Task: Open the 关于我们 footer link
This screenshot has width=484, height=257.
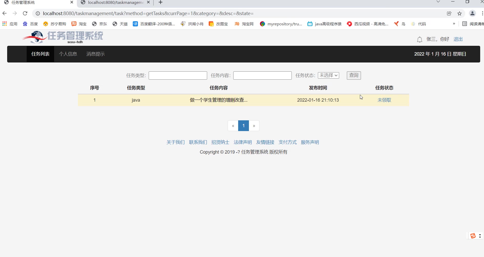Action: 176,142
